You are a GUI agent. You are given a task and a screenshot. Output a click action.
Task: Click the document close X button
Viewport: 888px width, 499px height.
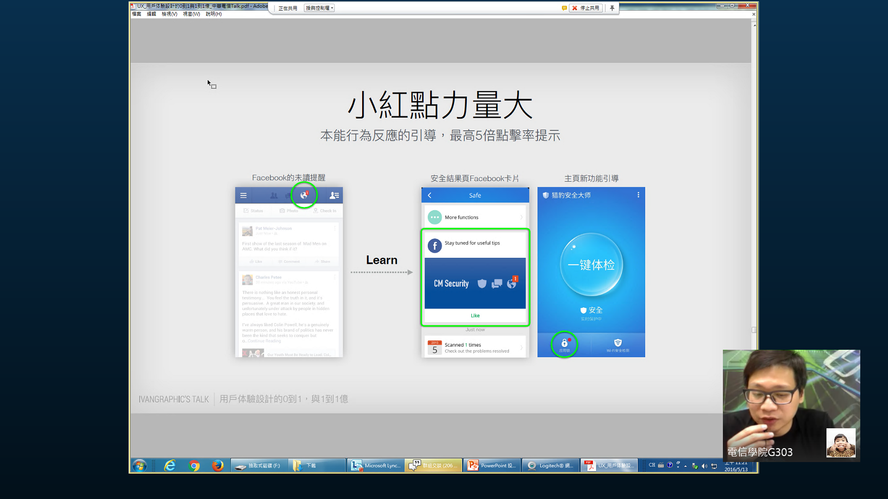click(753, 14)
